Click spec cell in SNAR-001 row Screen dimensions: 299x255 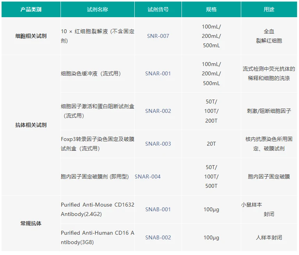(x=211, y=74)
